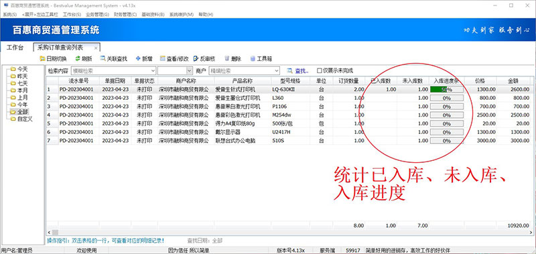Click the 50% progress bar in row 1
The image size is (536, 254).
tap(446, 90)
